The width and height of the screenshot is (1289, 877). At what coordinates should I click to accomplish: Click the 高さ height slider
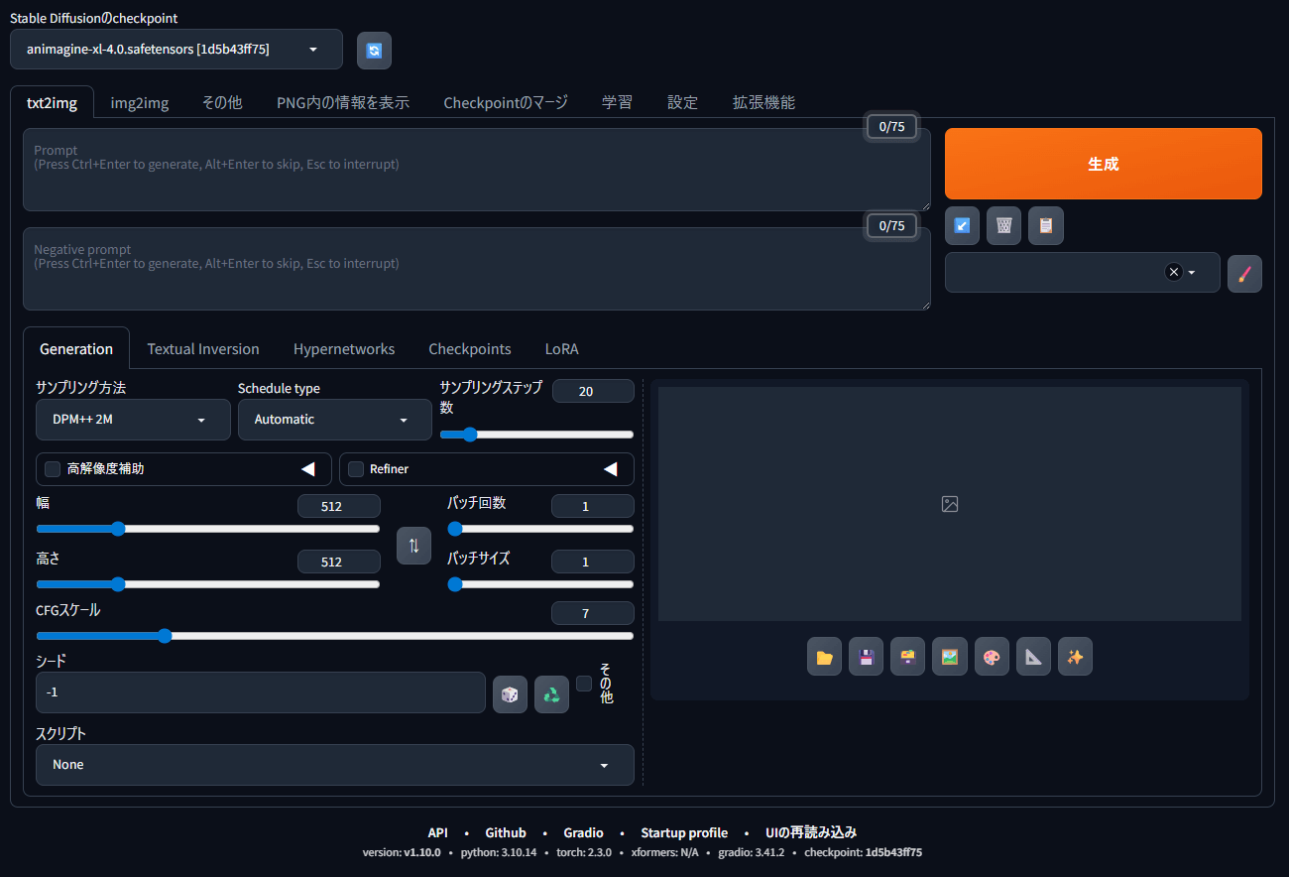[x=208, y=584]
